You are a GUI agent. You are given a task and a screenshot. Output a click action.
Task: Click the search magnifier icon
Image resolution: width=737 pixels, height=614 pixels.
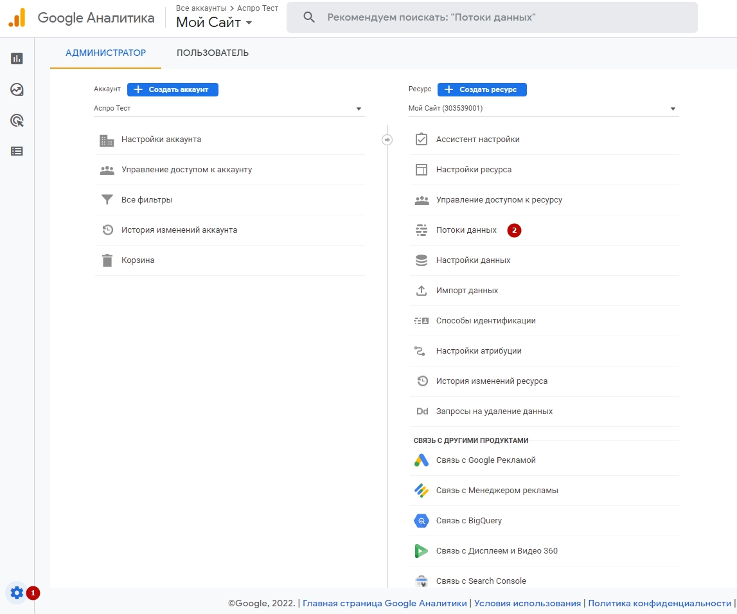(309, 17)
